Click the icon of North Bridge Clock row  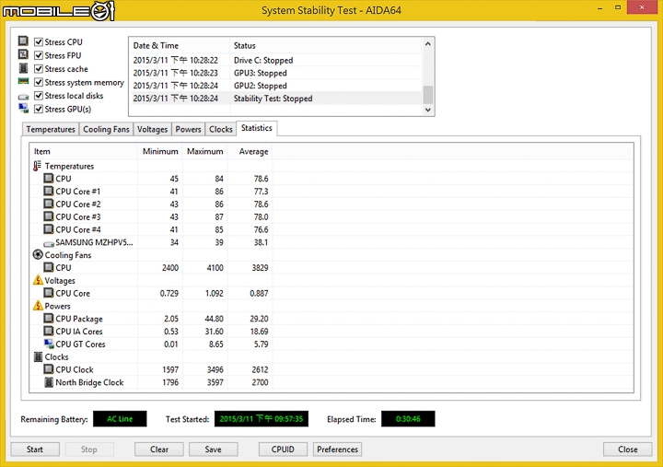(x=49, y=382)
